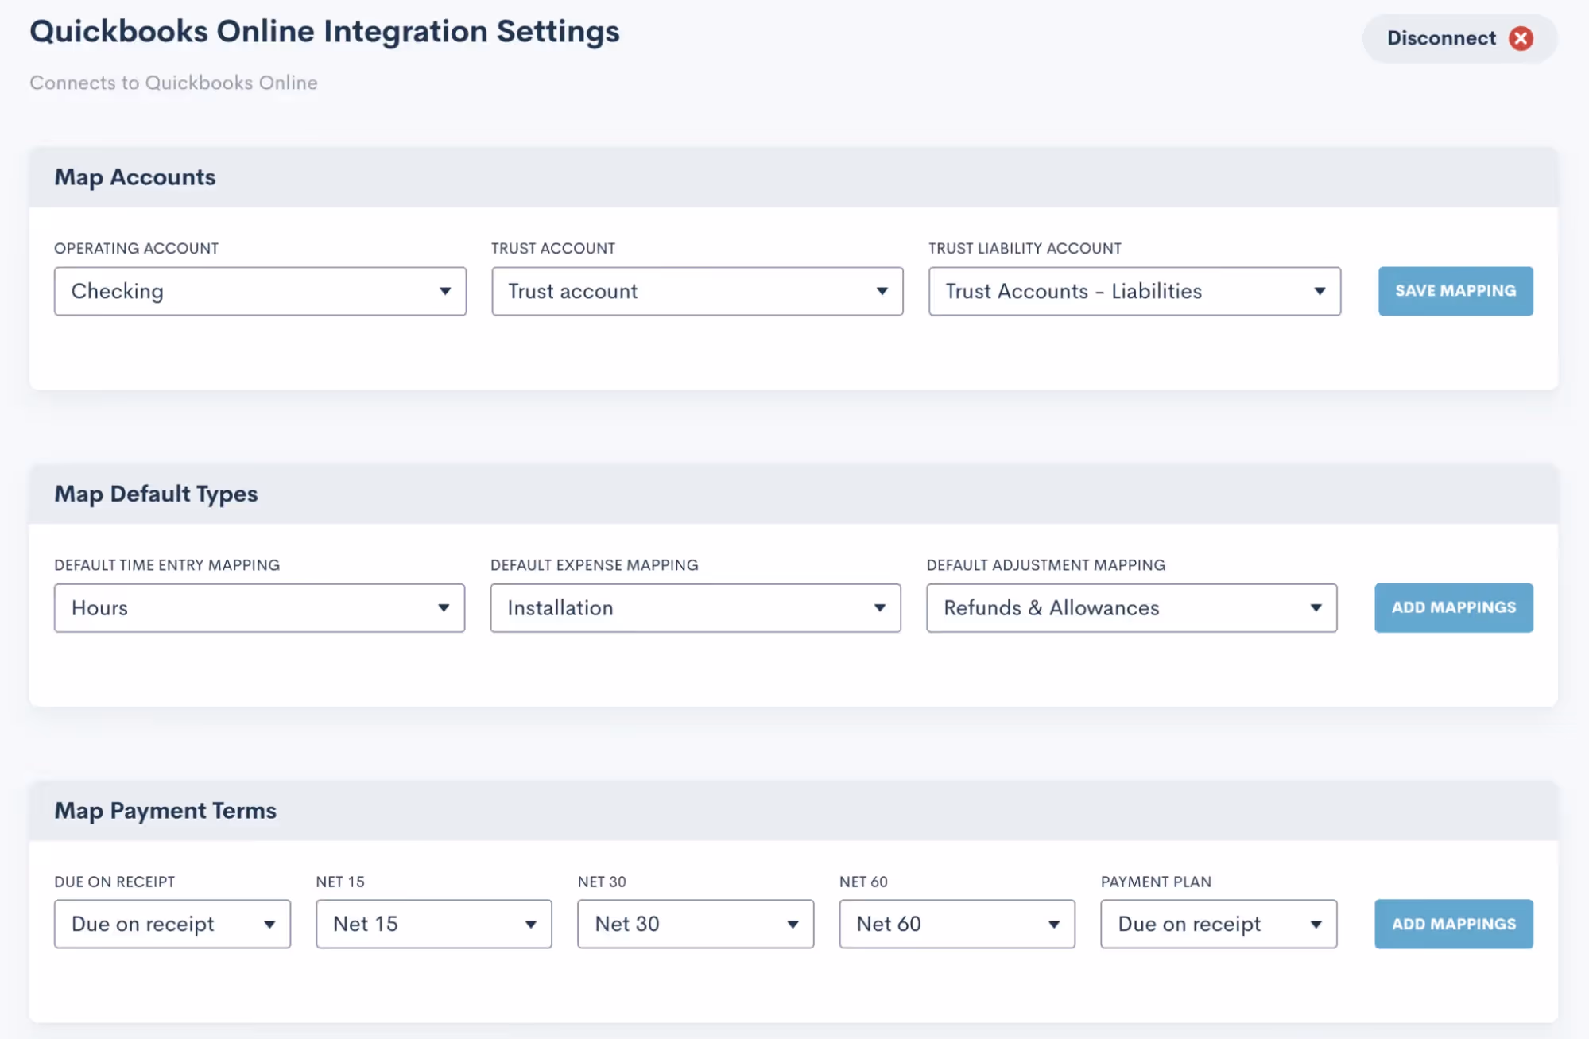Click the red X disconnect icon

(1521, 38)
